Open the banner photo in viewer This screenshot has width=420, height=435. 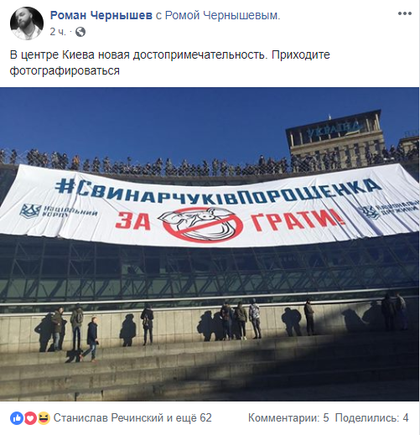(x=210, y=245)
